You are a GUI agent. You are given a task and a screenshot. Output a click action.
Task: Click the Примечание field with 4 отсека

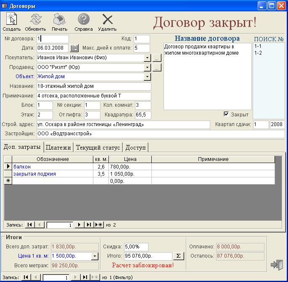(94, 96)
